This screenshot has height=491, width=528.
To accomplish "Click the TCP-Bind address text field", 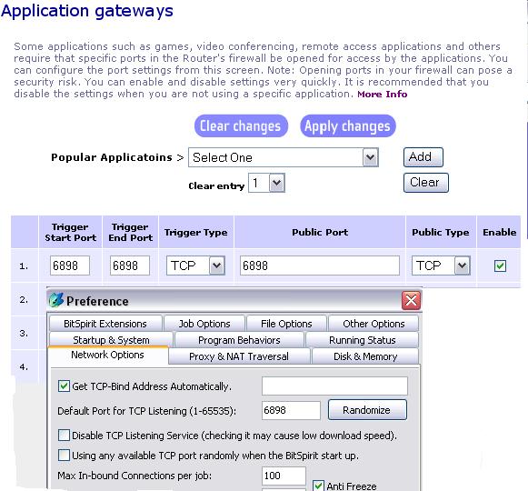I will [334, 386].
